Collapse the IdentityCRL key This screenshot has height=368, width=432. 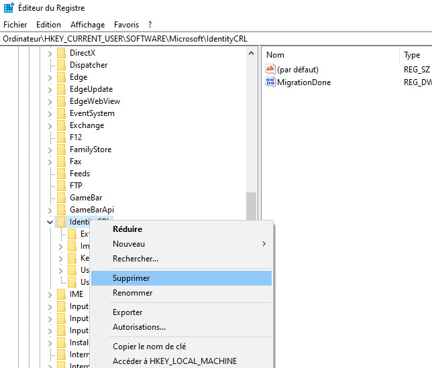50,222
